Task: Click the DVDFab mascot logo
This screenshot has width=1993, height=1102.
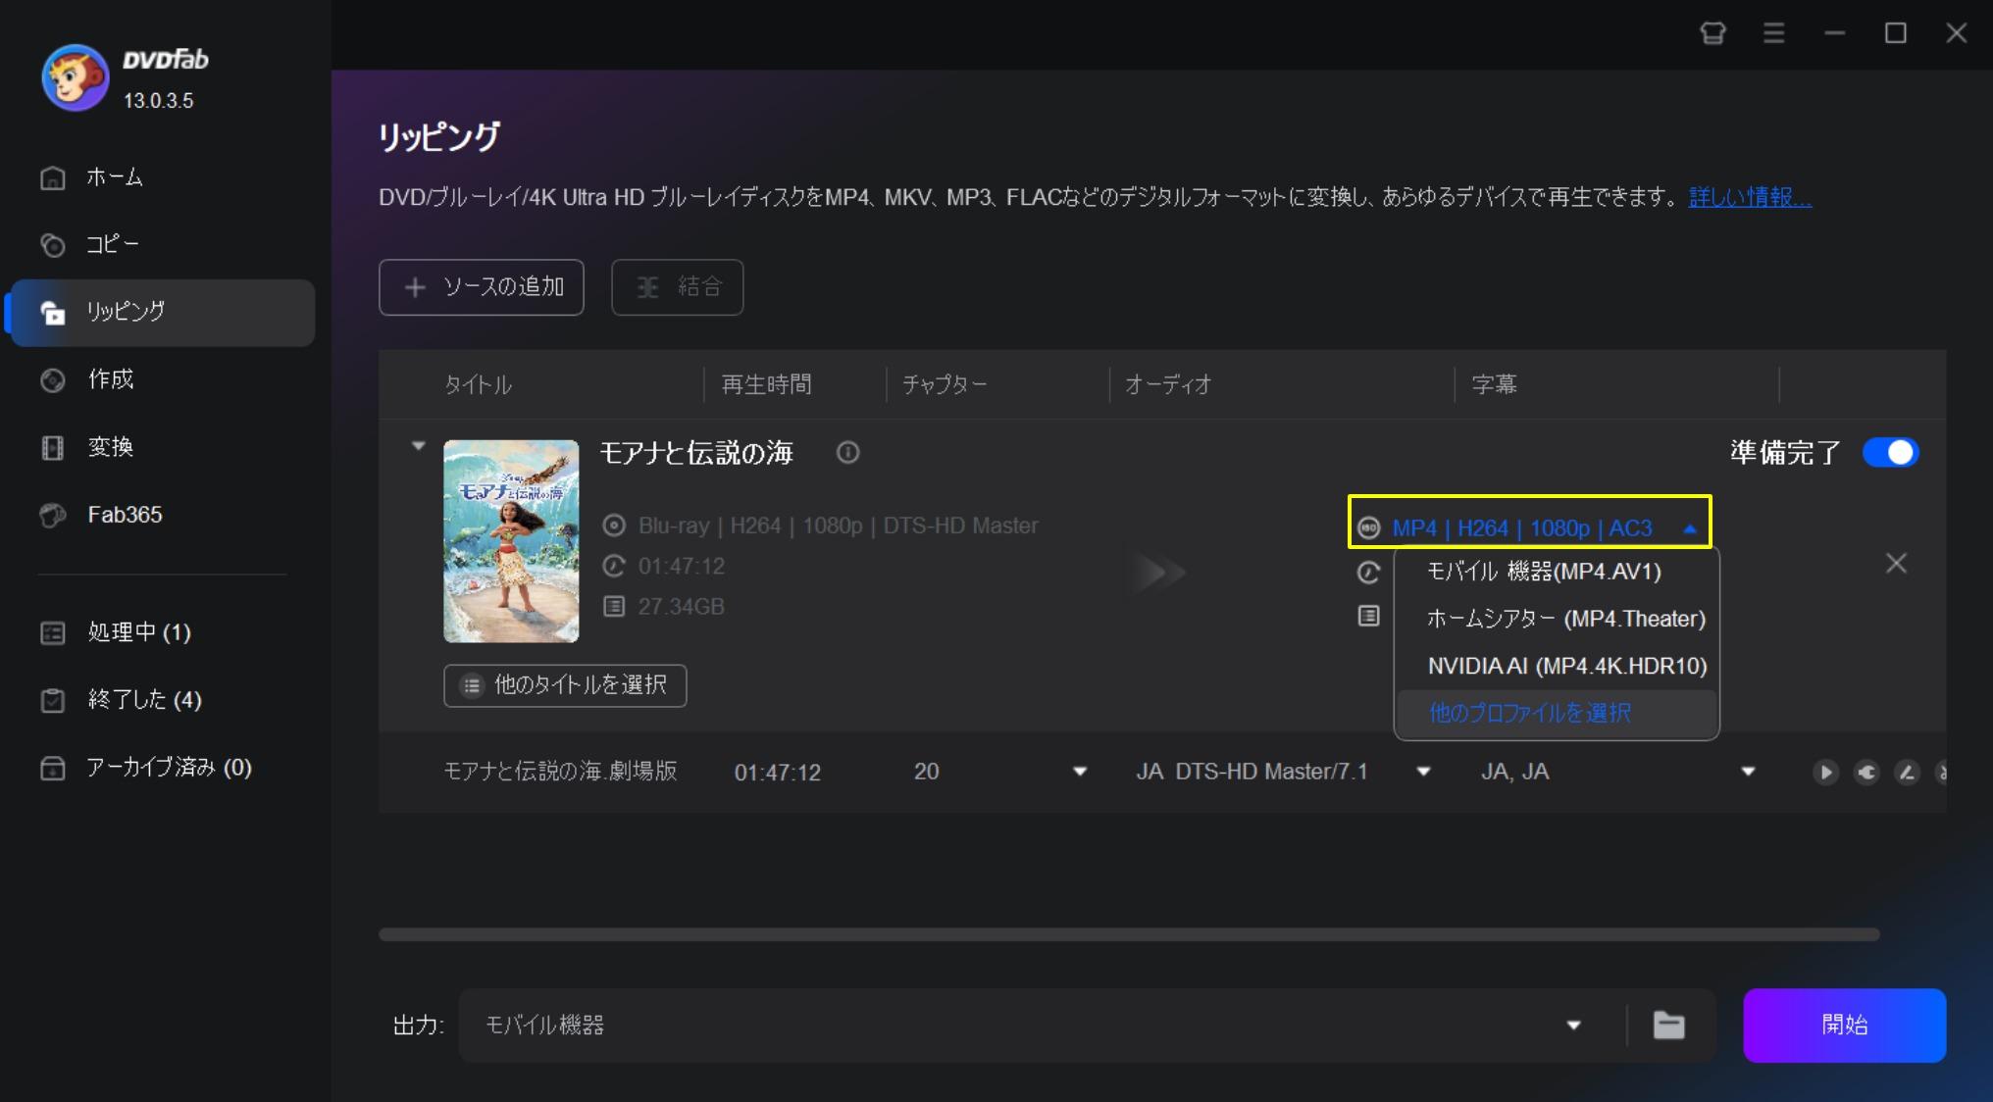Action: point(75,77)
